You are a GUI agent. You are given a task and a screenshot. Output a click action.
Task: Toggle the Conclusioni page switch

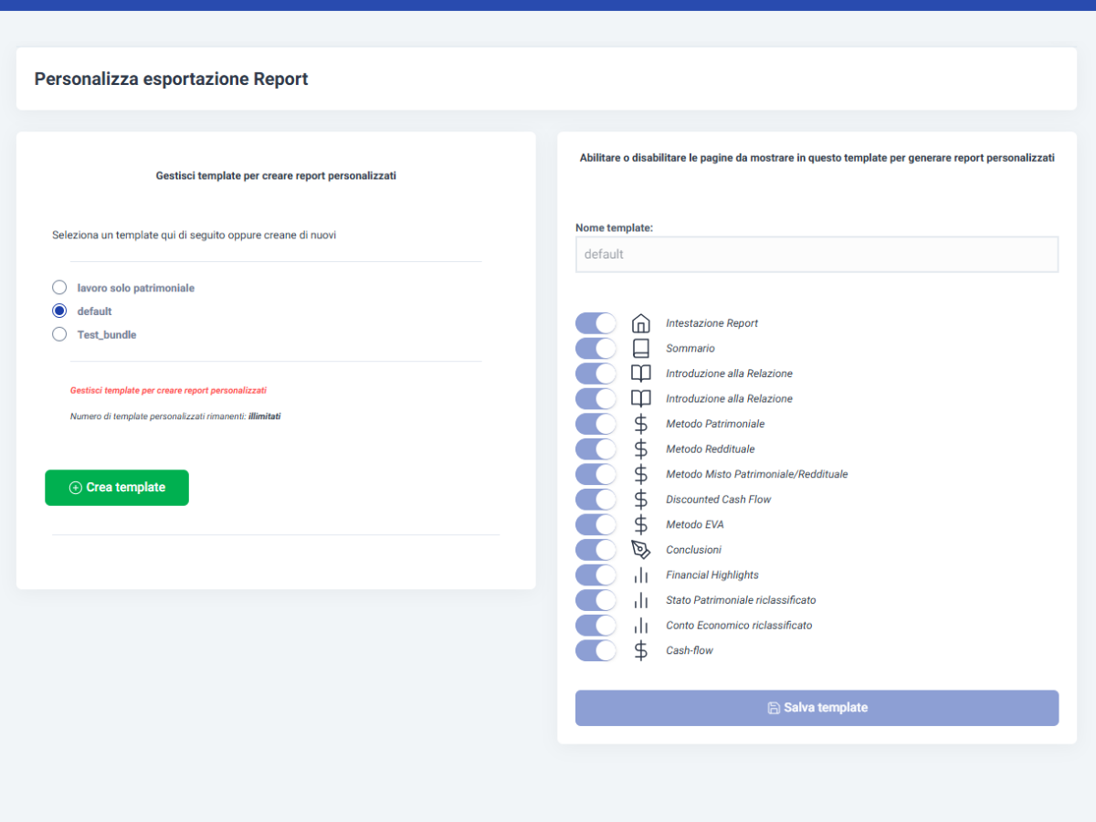pos(596,550)
